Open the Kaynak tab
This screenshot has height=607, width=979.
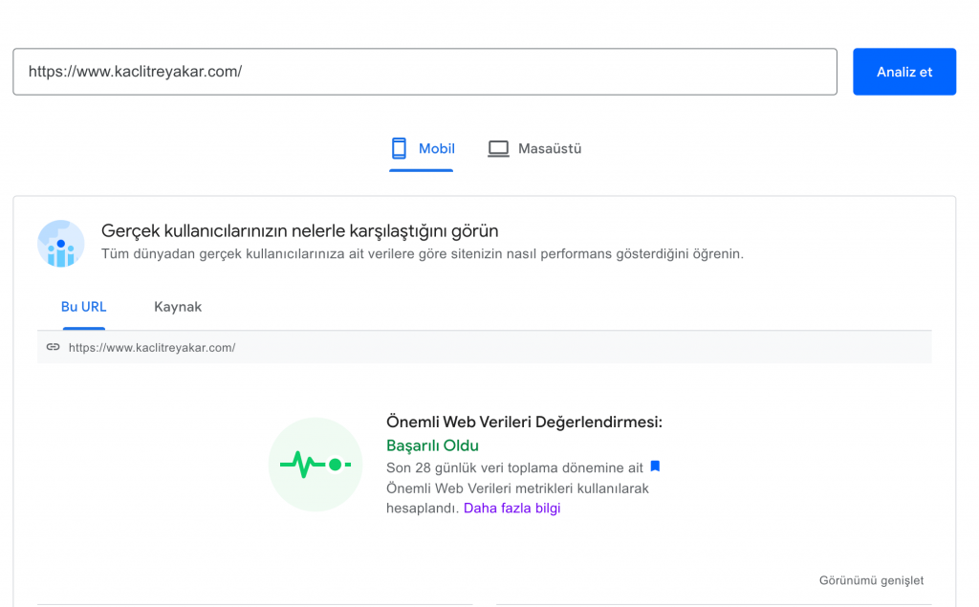pyautogui.click(x=178, y=307)
